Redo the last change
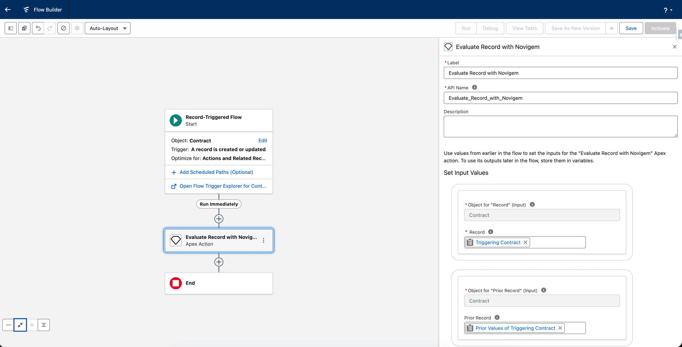Viewport: 682px width, 347px height. [50, 28]
